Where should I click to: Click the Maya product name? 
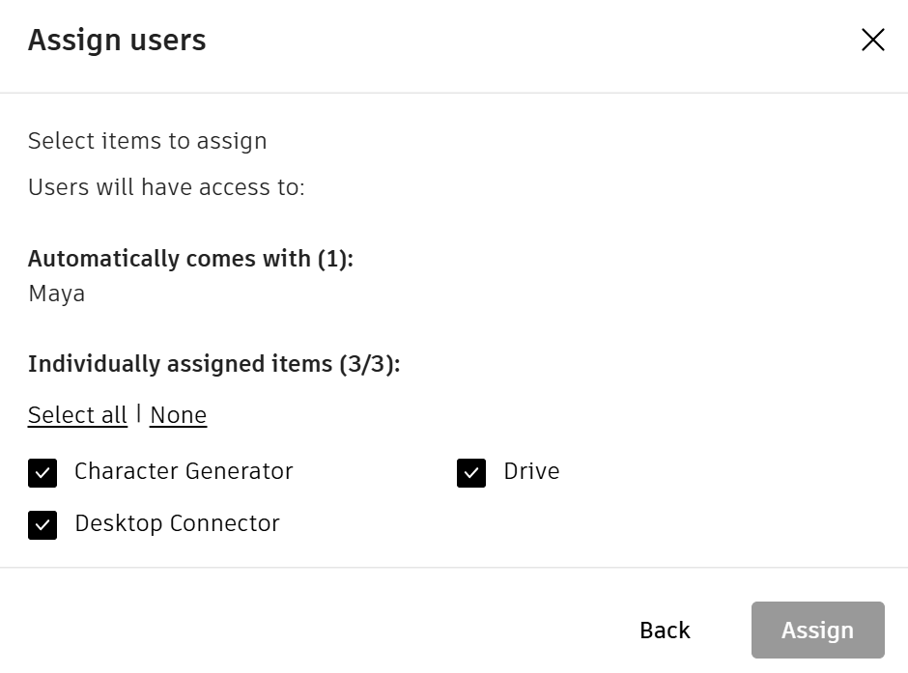click(56, 294)
